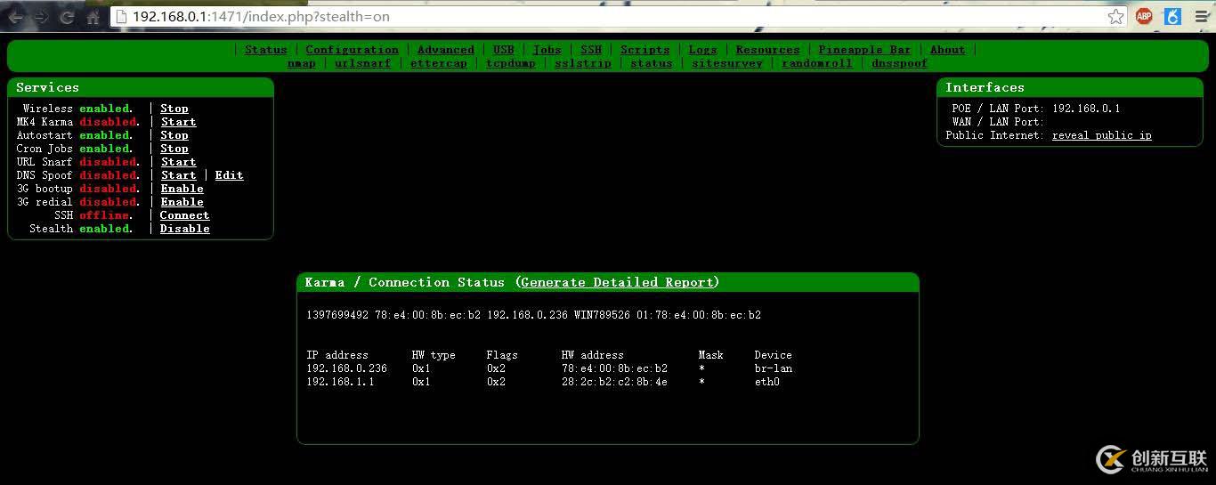Disable Stealth mode
1216x485 pixels.
pos(185,229)
